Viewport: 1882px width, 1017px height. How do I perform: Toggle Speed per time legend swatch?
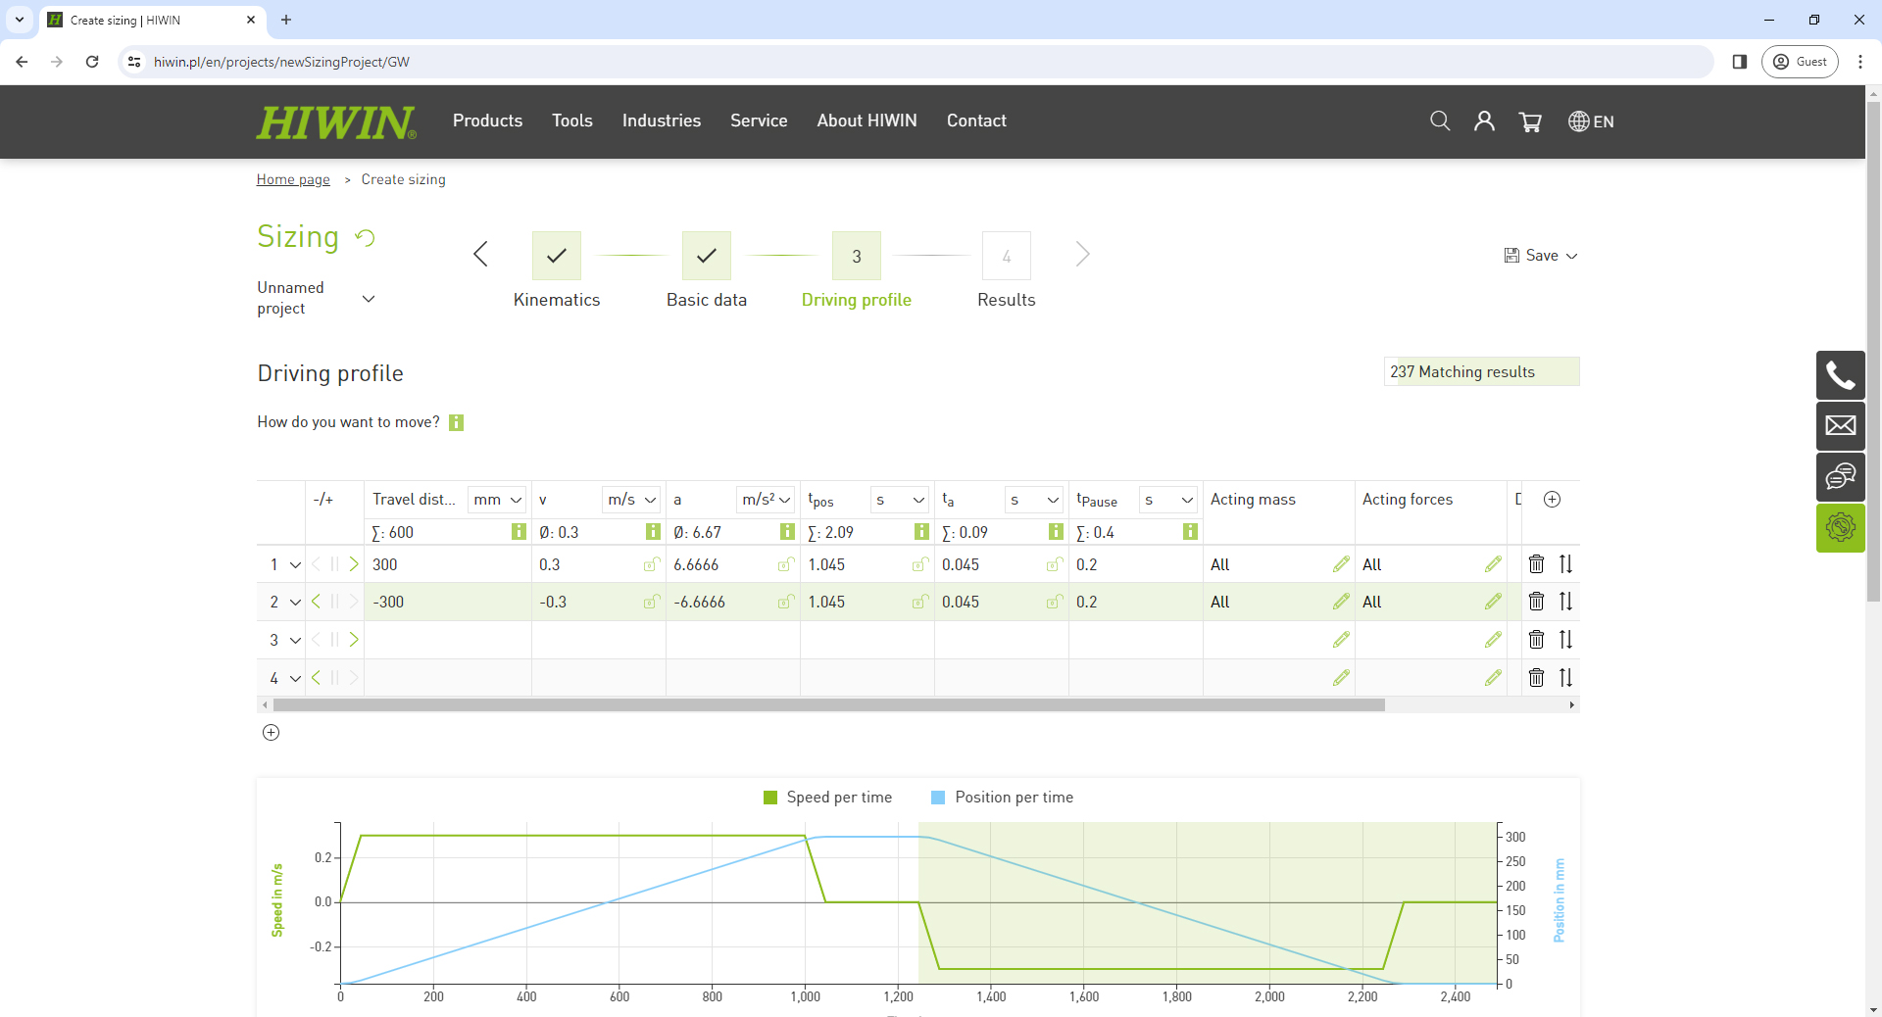click(x=770, y=798)
